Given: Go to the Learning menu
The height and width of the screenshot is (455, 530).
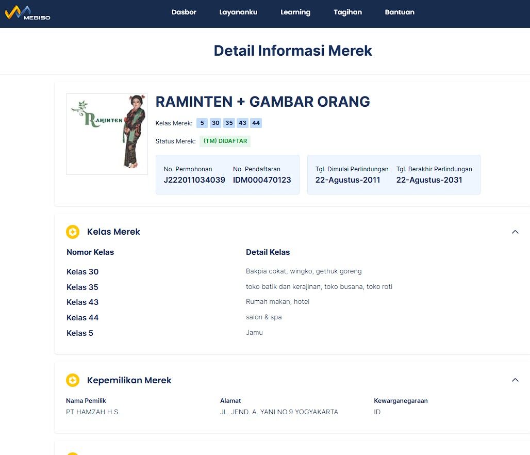Looking at the screenshot, I should tap(295, 12).
